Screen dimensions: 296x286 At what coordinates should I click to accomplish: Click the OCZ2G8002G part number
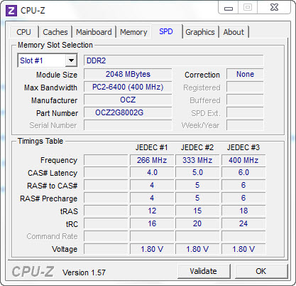[128, 112]
